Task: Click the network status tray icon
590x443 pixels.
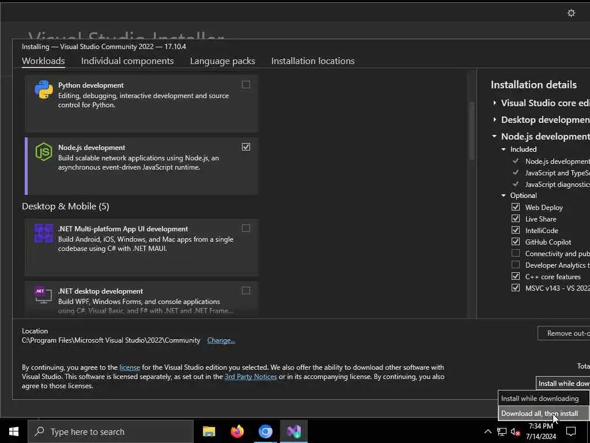Action: (502, 431)
